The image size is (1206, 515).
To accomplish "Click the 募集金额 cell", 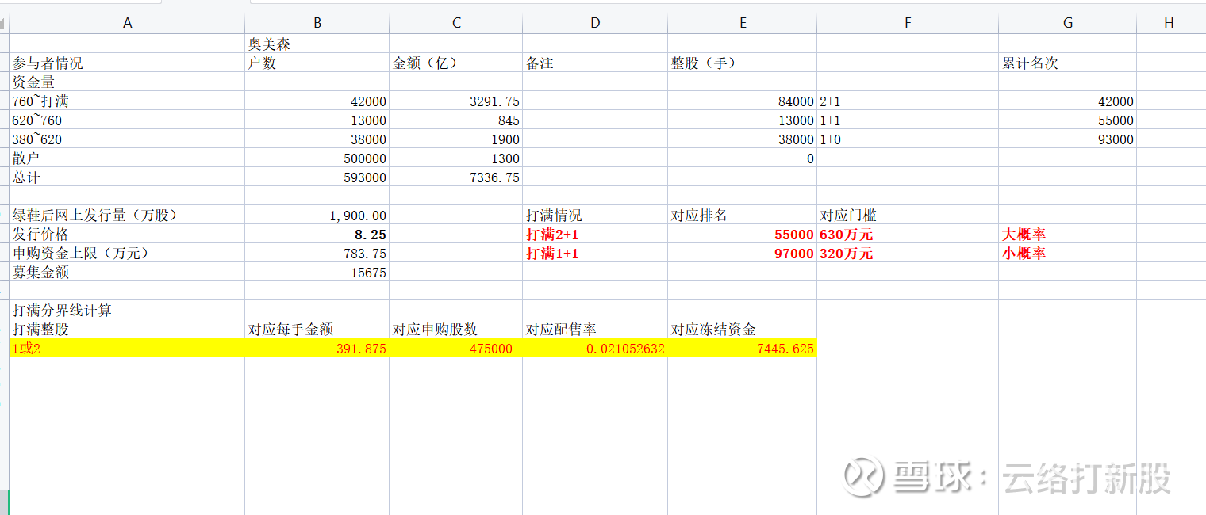I will (127, 272).
